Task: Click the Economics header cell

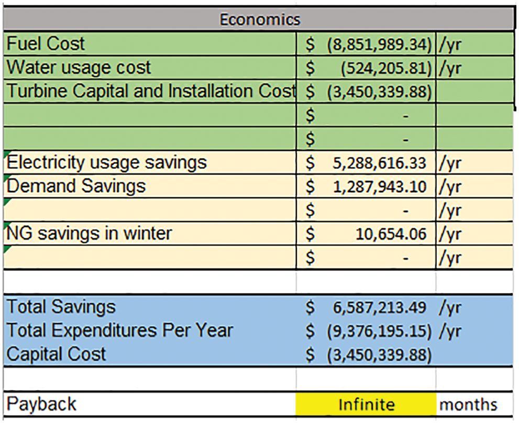Action: click(x=259, y=20)
